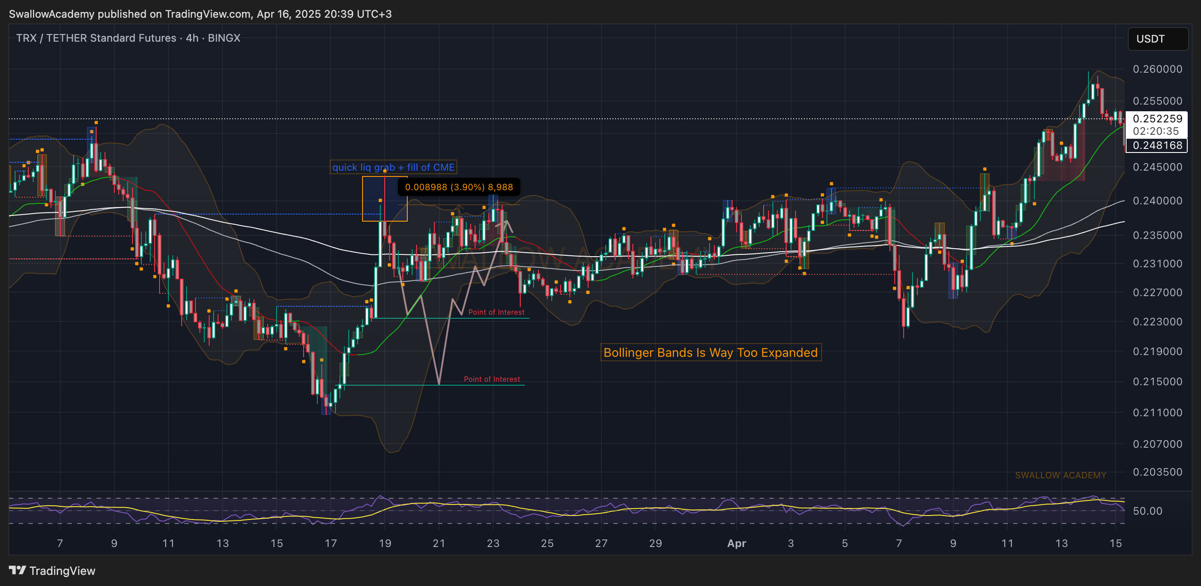Click the USDT currency button
Viewport: 1201px width, 586px height.
point(1157,39)
